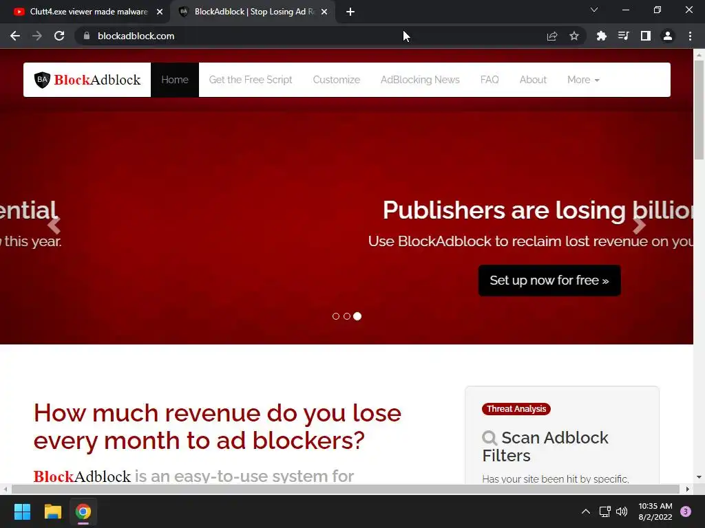
Task: Open the Extensions puzzle icon
Action: 601,36
